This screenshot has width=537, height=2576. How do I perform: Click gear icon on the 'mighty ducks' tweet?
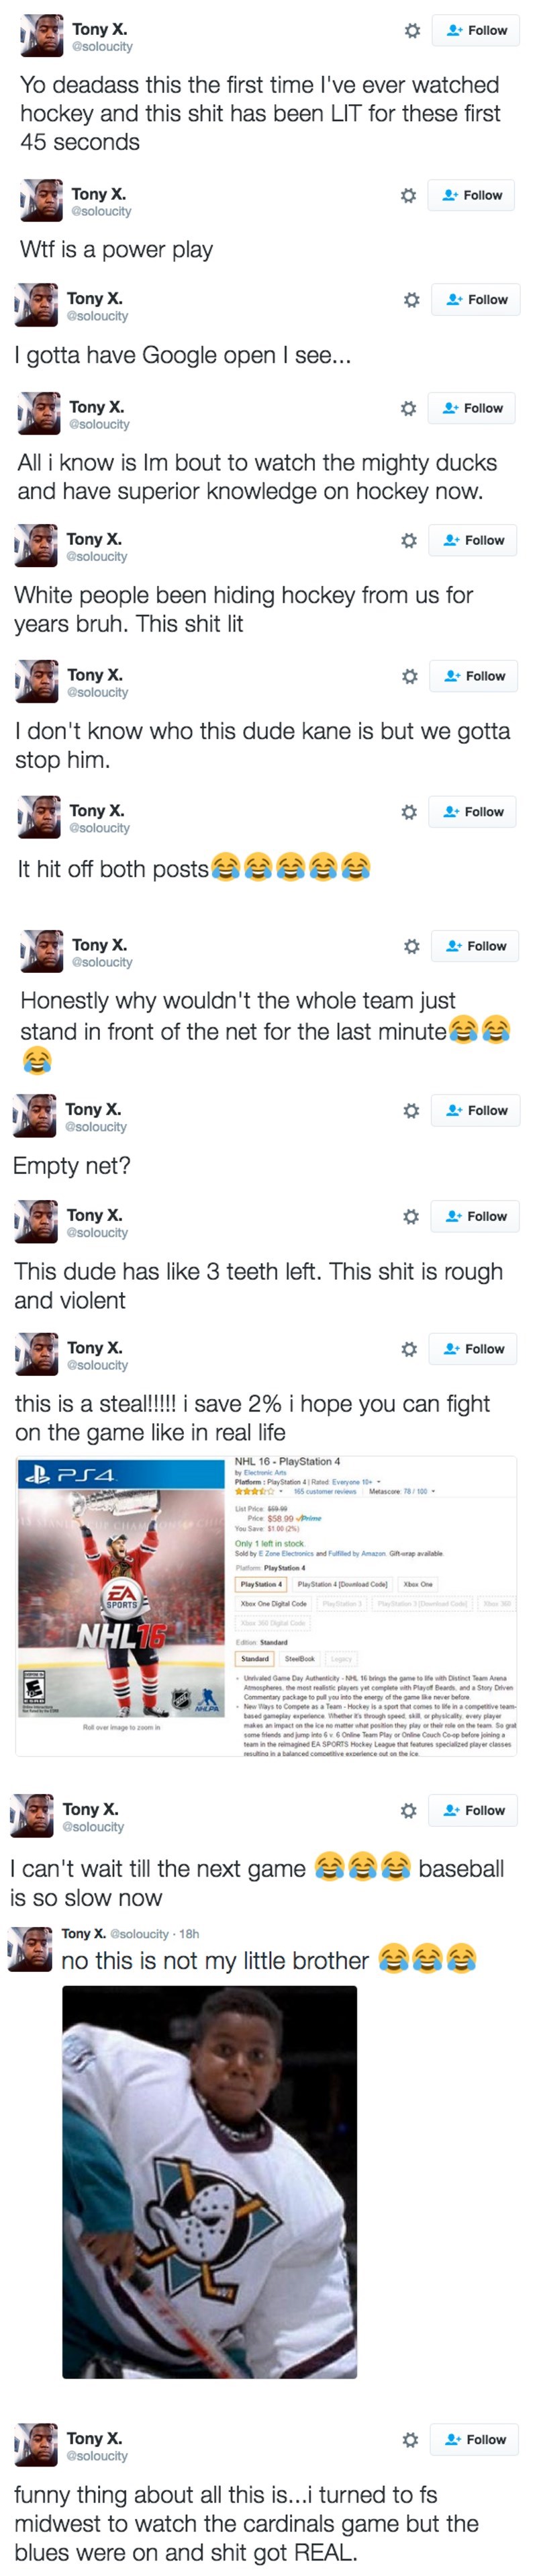click(x=408, y=408)
